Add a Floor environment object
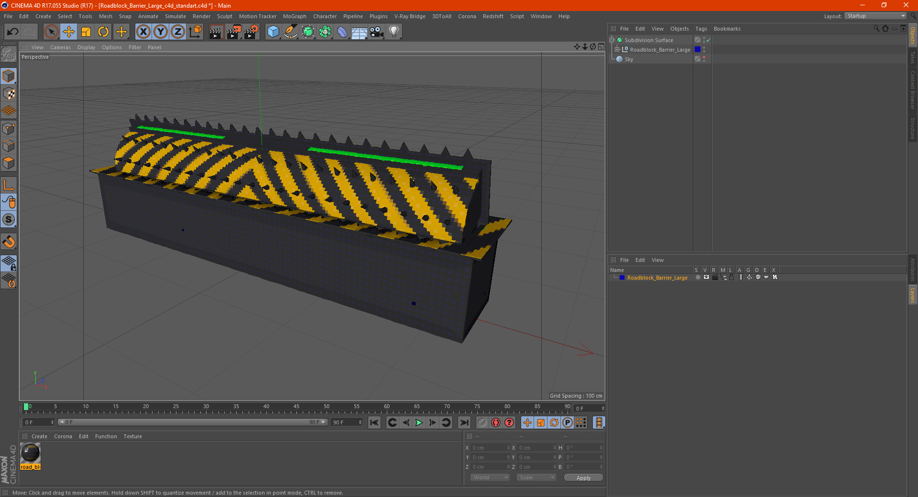The width and height of the screenshot is (918, 497). [359, 32]
